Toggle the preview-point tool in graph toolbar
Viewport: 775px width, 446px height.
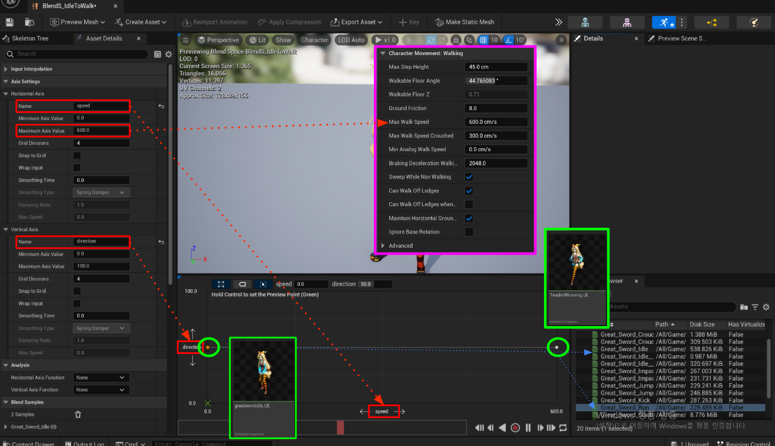pos(263,284)
